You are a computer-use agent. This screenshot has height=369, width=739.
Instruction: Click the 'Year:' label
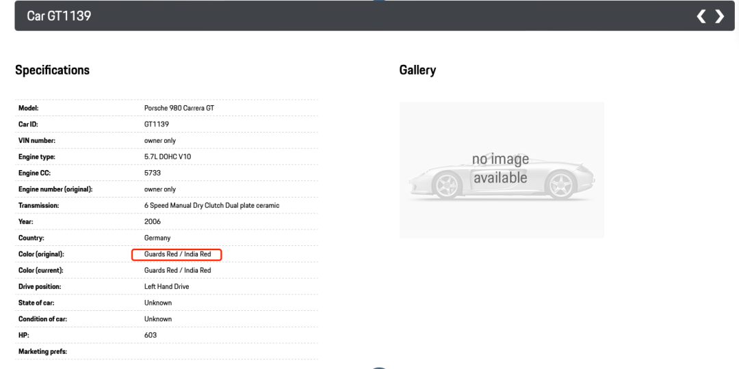point(26,221)
